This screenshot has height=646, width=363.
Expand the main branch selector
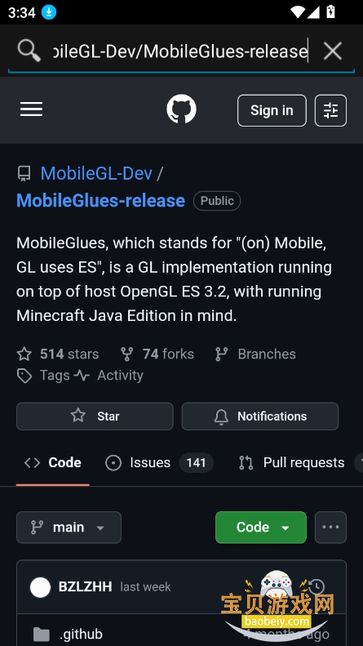point(69,528)
